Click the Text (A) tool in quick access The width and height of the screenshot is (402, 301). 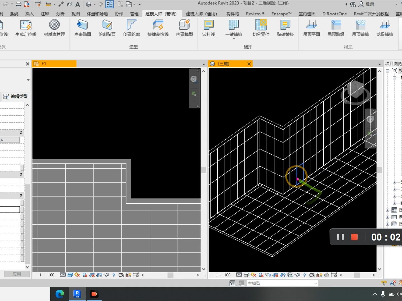pos(78,4)
